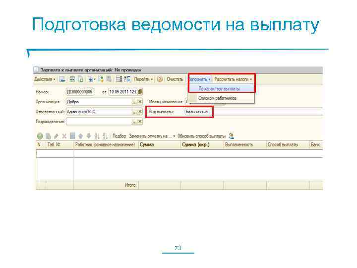Click the list structure toolbar icon

coord(119,79)
